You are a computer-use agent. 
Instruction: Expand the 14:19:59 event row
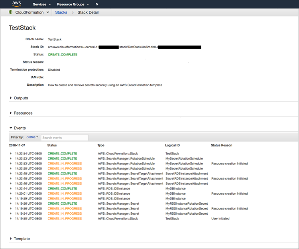pyautogui.click(x=11, y=198)
